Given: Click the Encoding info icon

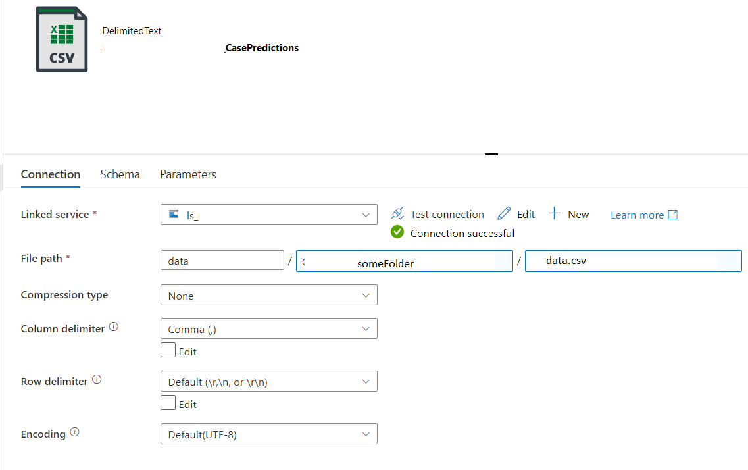Looking at the screenshot, I should 74,432.
